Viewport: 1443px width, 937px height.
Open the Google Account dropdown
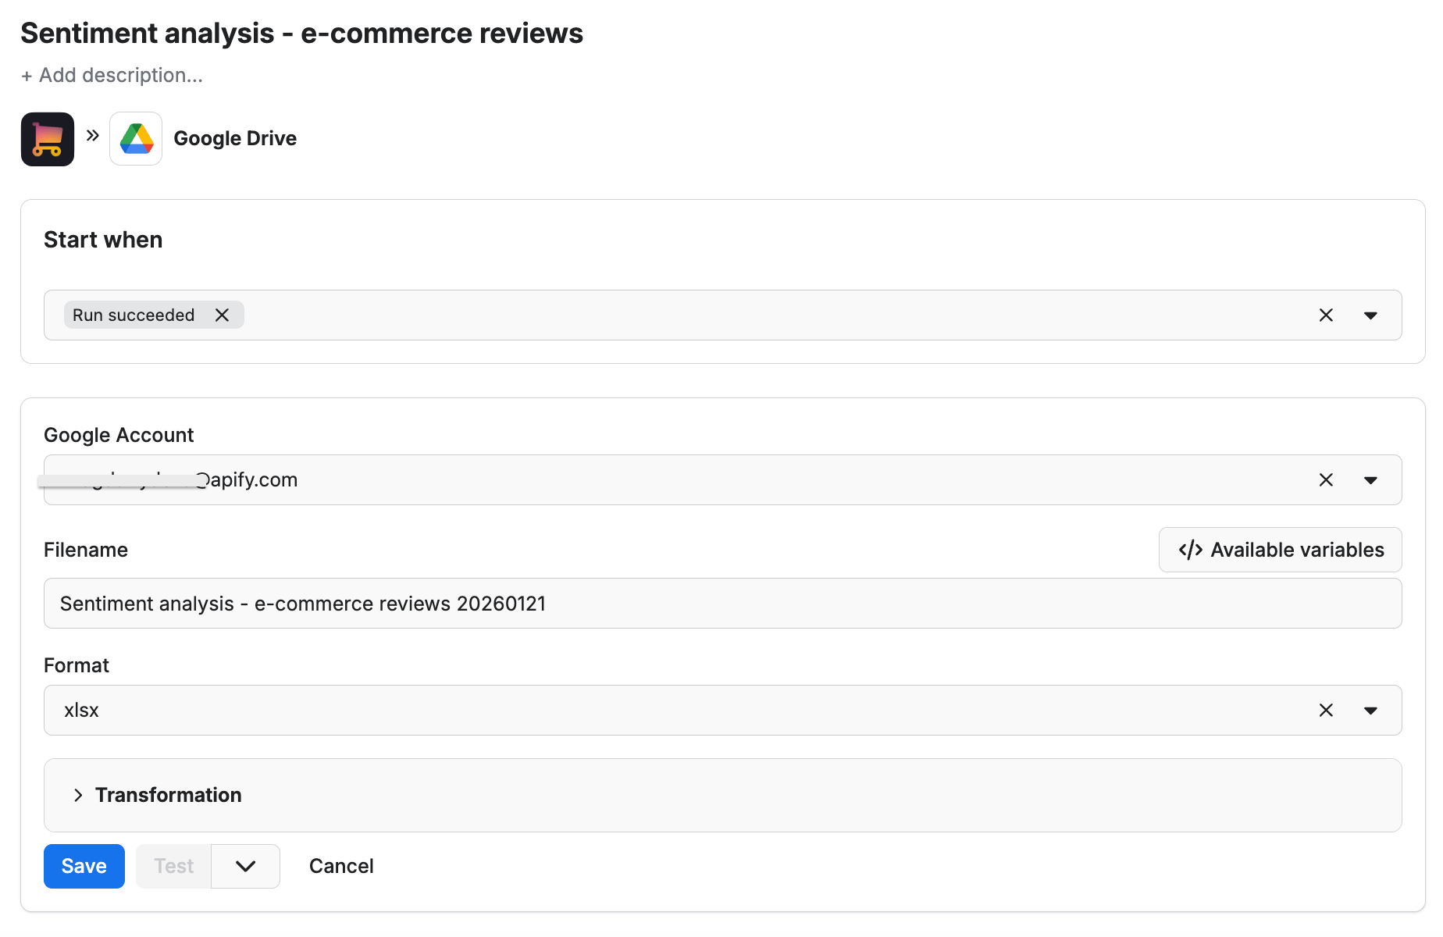(x=1371, y=479)
